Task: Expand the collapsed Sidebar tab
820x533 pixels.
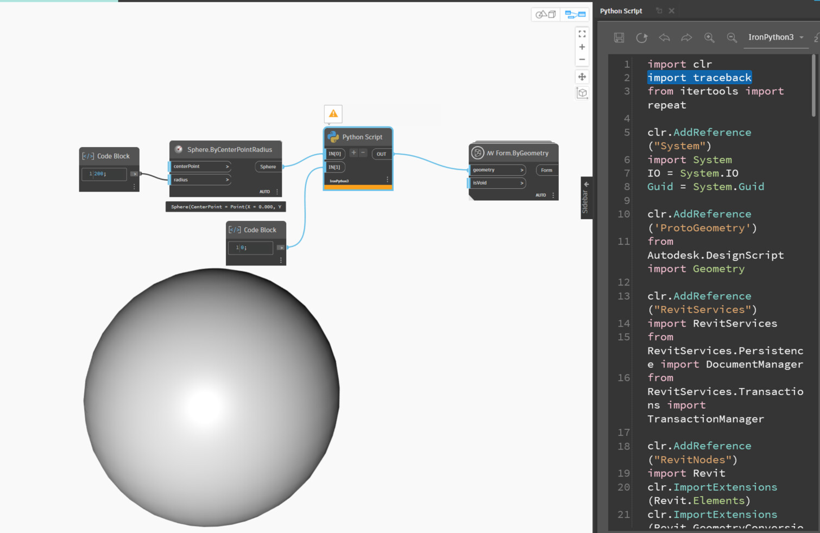Action: [586, 198]
